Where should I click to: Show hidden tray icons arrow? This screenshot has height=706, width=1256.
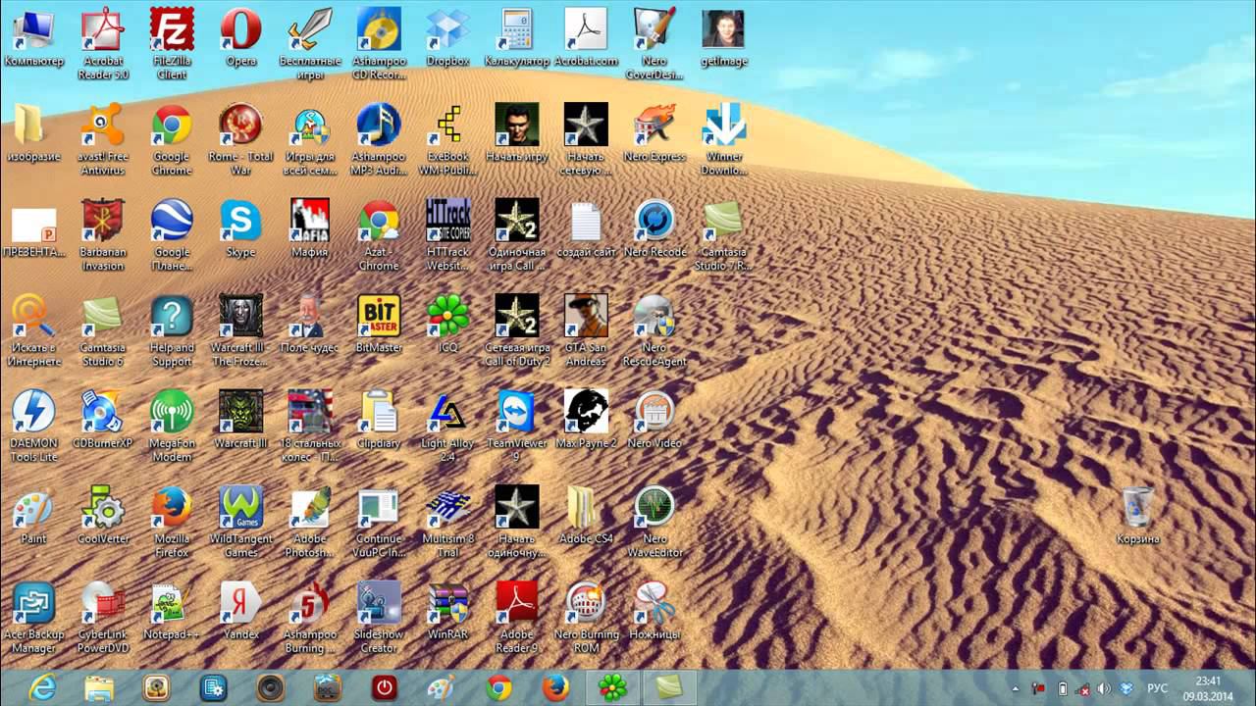pyautogui.click(x=1016, y=688)
